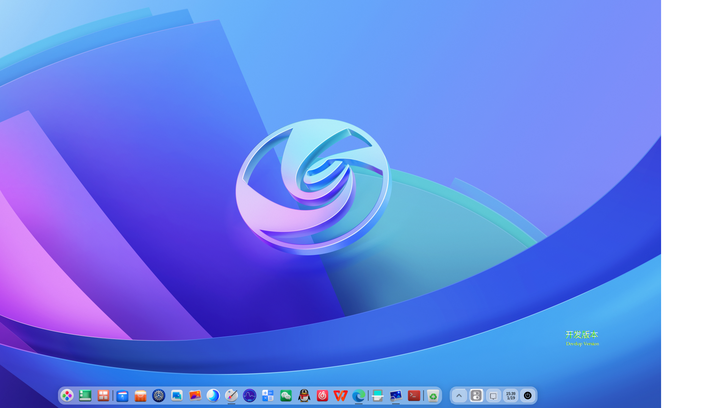This screenshot has width=727, height=408.
Task: Expand the system tray chevron
Action: click(x=459, y=396)
